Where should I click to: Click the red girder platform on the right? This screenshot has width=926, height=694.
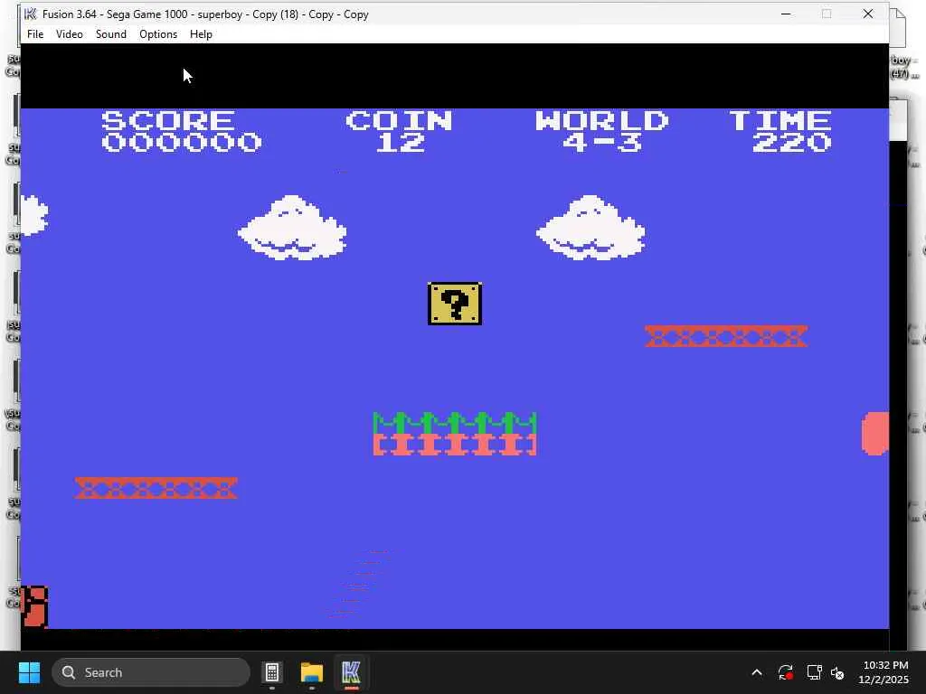(x=726, y=336)
